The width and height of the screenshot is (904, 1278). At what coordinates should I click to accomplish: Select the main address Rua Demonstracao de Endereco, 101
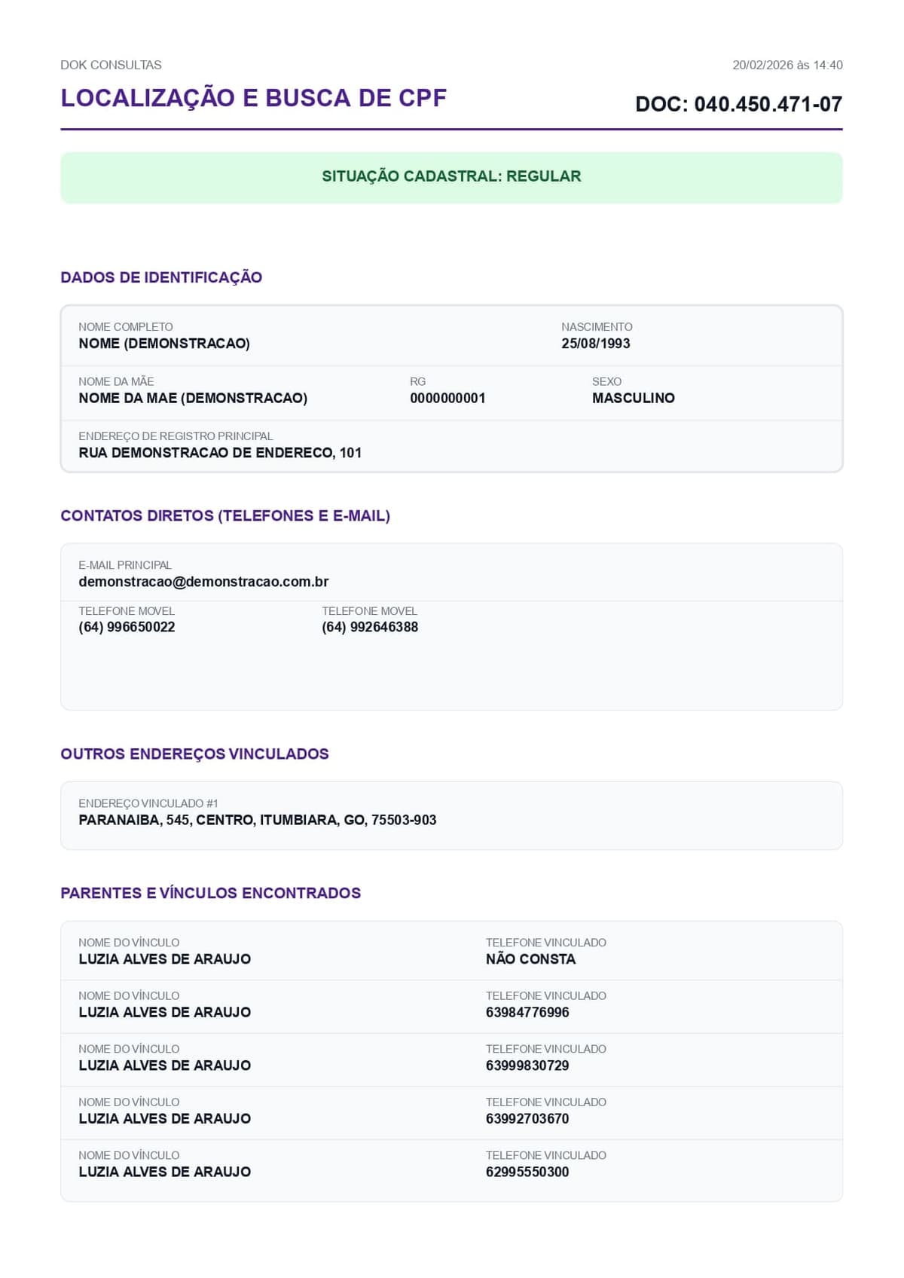point(220,453)
